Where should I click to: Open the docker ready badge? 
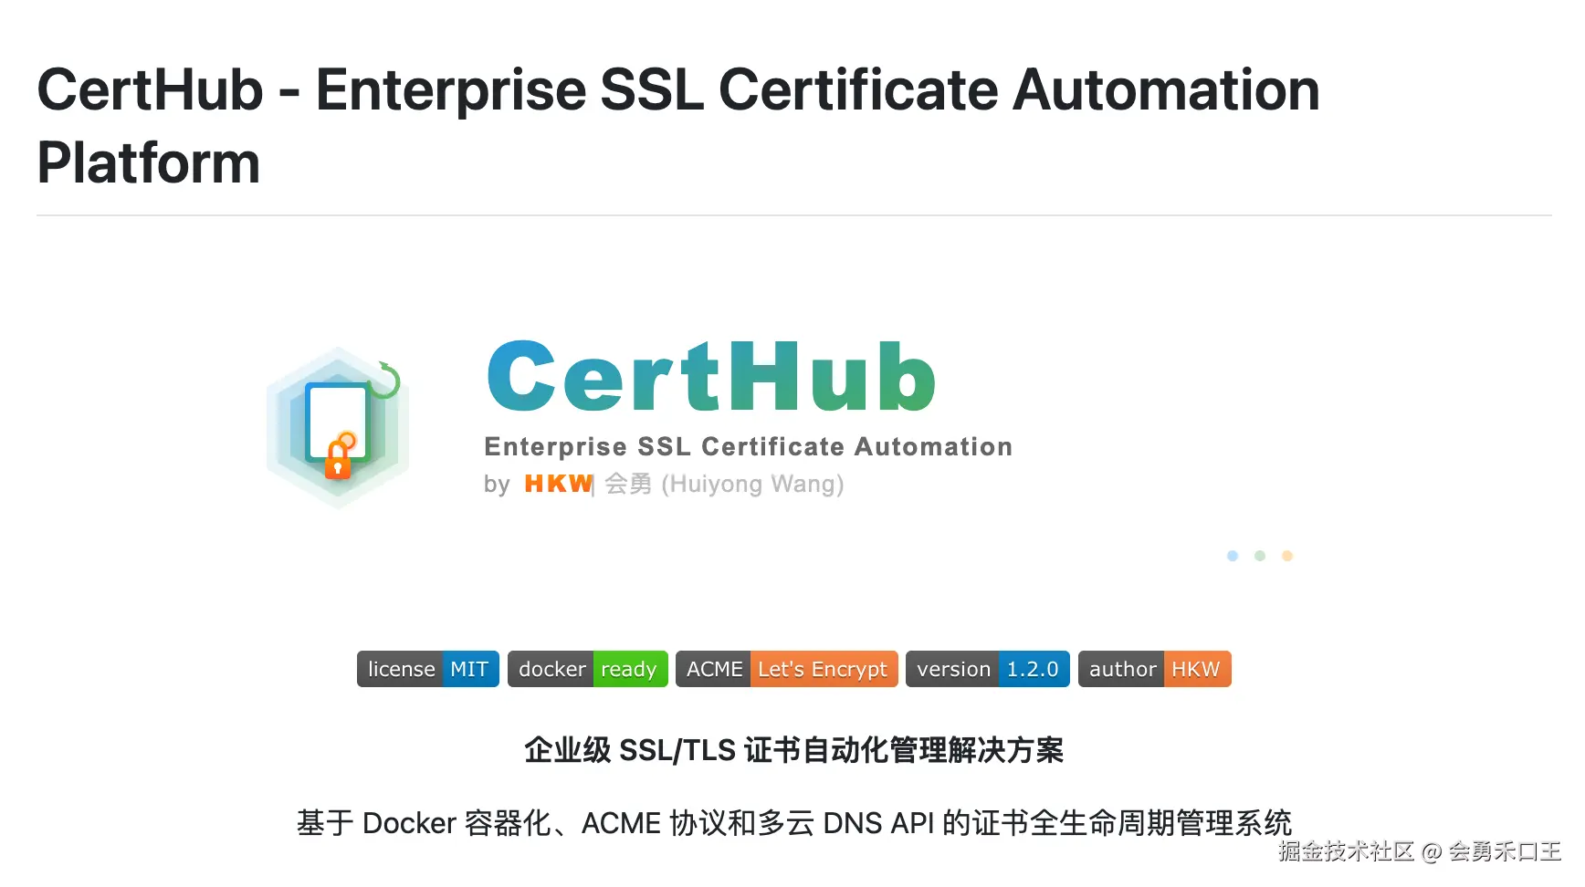click(x=587, y=669)
